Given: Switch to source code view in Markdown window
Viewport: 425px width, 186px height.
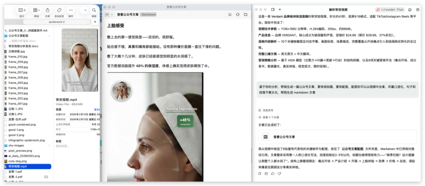Looking at the screenshot, I should [107, 15].
